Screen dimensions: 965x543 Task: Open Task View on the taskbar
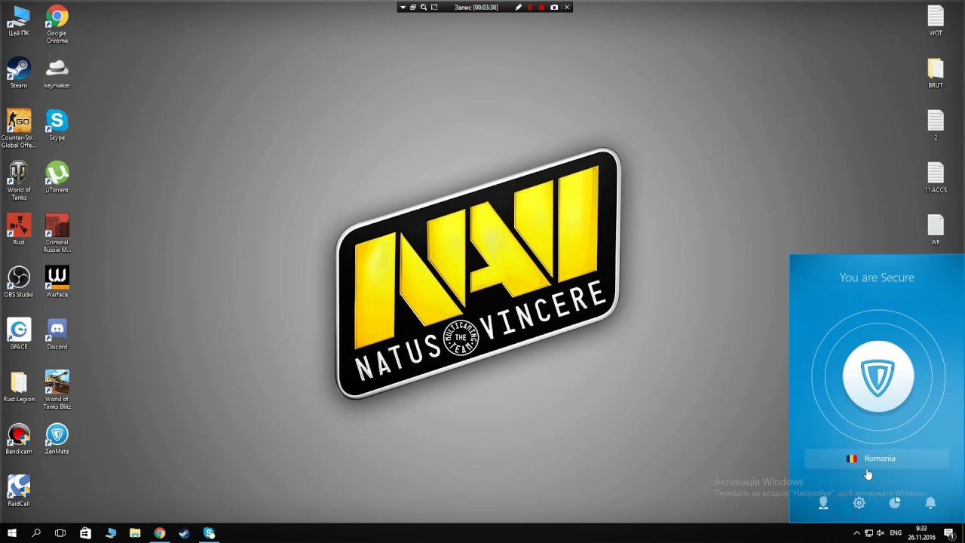pos(60,533)
